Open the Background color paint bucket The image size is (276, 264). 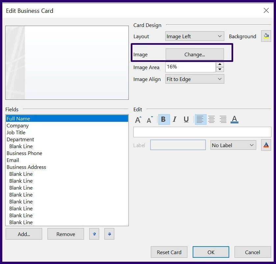click(x=266, y=36)
